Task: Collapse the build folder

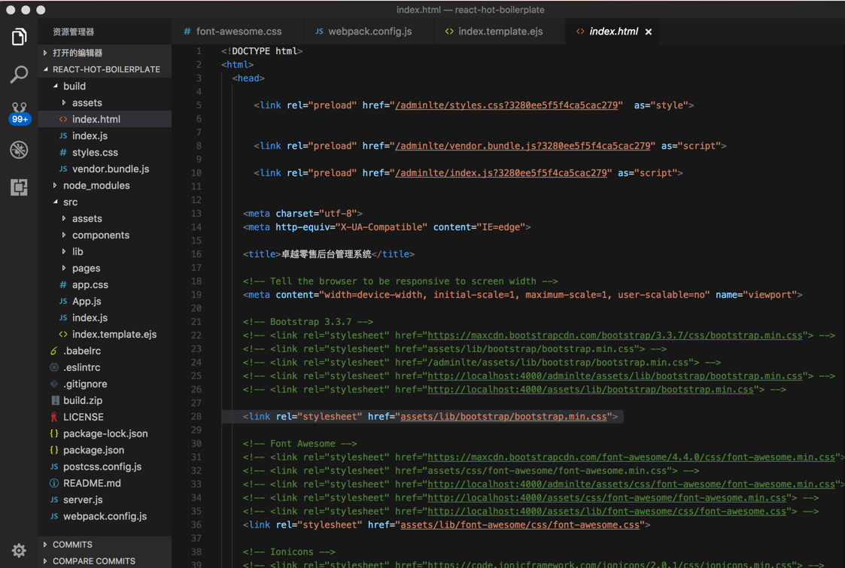Action: (x=74, y=86)
